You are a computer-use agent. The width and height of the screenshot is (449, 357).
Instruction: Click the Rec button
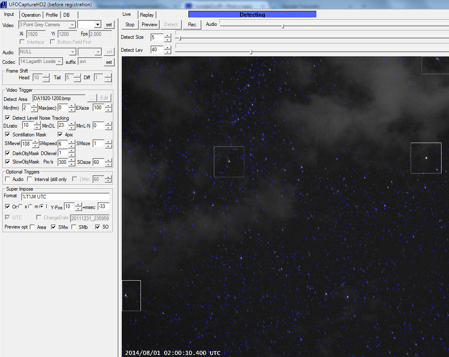[192, 25]
